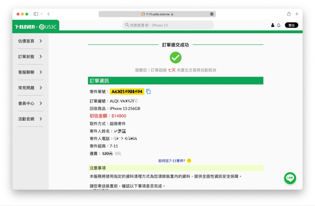Click the Safari share icon
The image size is (315, 206).
289,14
